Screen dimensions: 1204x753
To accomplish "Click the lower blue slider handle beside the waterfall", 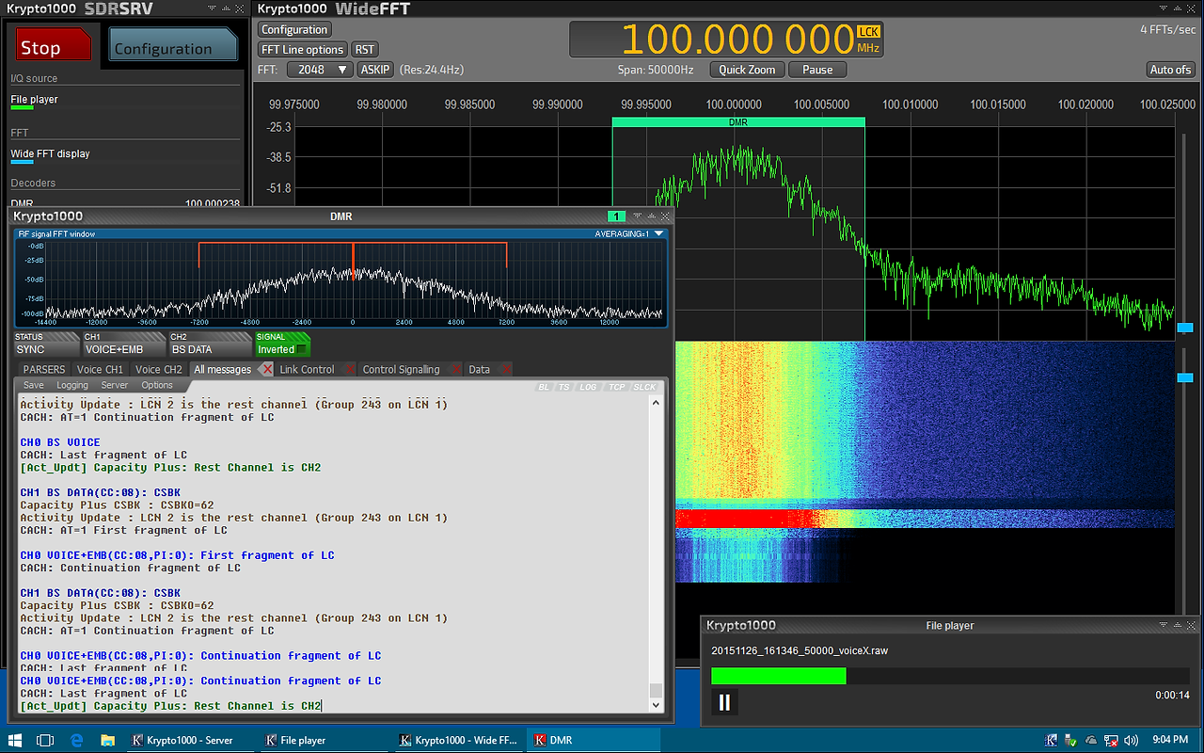I will click(1185, 377).
